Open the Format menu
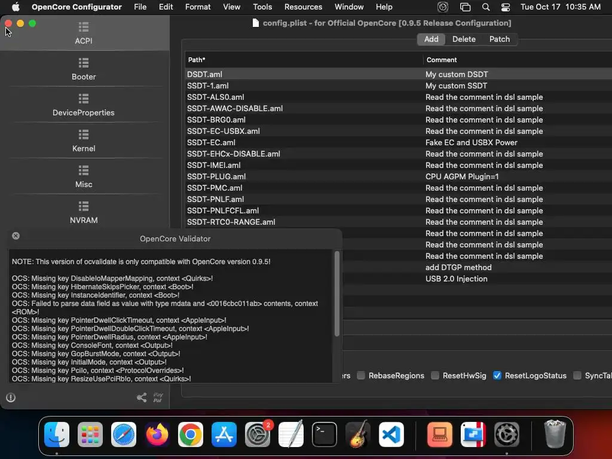Image resolution: width=612 pixels, height=459 pixels. [198, 7]
